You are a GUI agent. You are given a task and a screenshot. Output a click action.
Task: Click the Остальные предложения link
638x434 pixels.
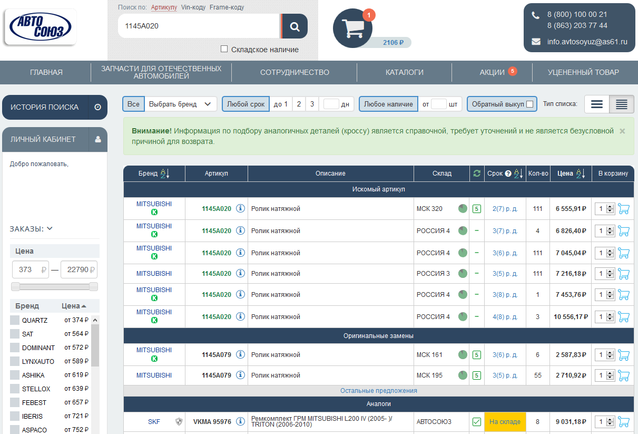[x=378, y=391]
